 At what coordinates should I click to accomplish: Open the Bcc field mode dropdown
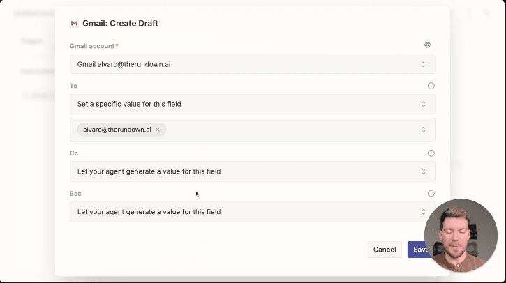(x=253, y=212)
